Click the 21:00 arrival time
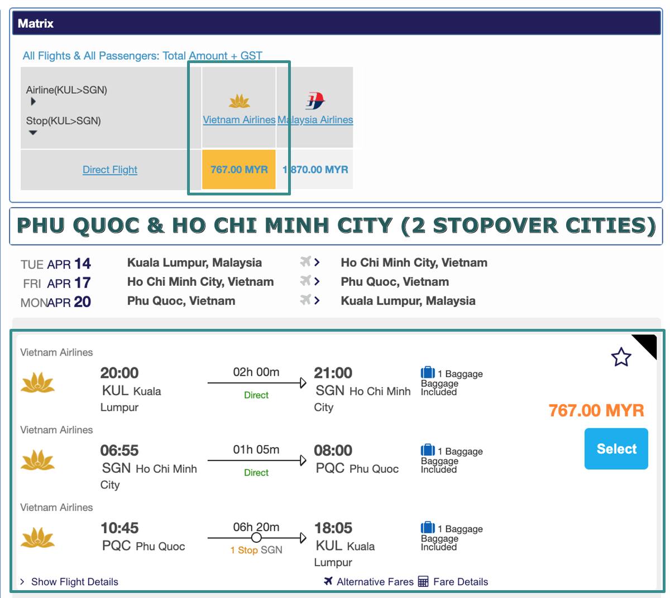 point(333,373)
